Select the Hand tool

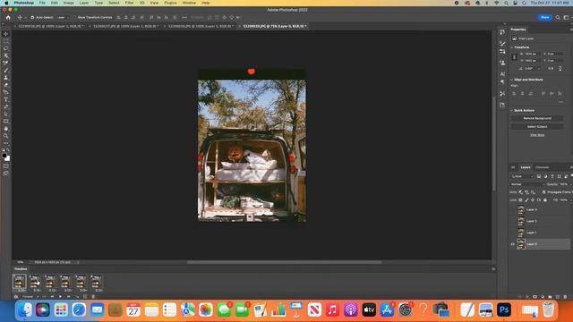click(6, 129)
